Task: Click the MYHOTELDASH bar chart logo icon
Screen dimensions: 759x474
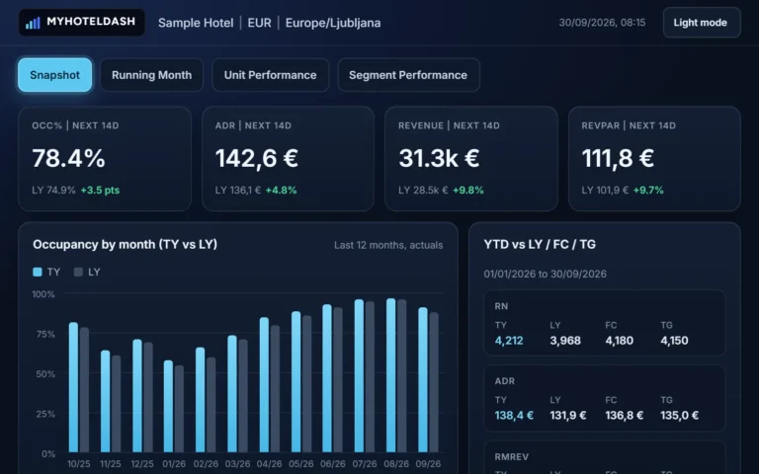Action: 33,23
